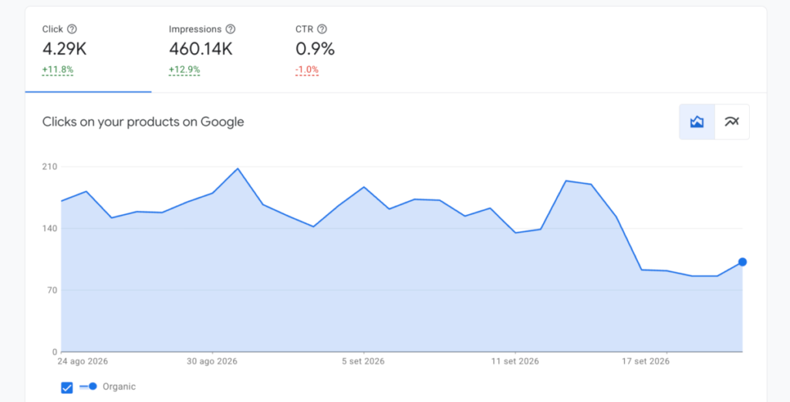790x402 pixels.
Task: Click the 30 ago 2026 axis label
Action: coord(213,361)
